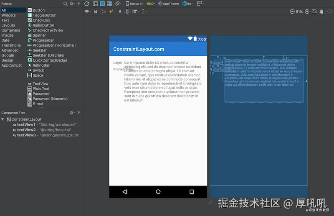
Task: Click the zoom to fit screen icon
Action: (314, 12)
